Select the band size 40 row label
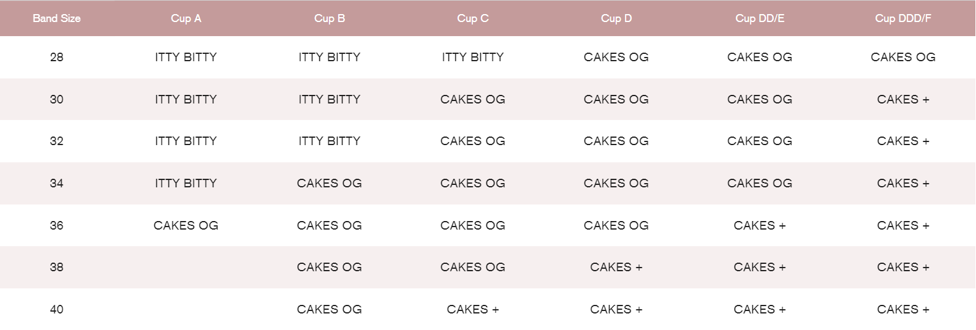 tap(56, 309)
